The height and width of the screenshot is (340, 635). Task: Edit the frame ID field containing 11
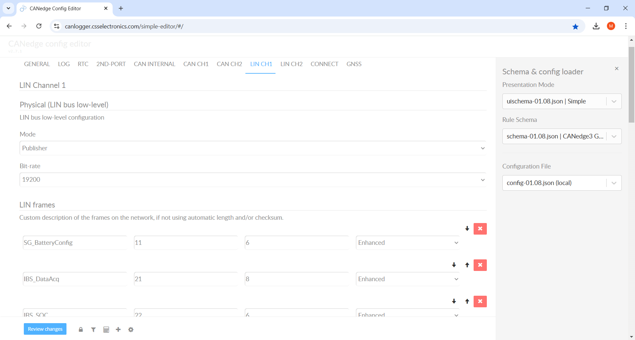pyautogui.click(x=186, y=243)
